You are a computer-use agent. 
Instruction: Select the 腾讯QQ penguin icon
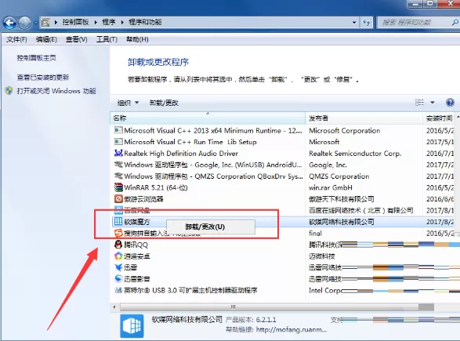pos(118,245)
